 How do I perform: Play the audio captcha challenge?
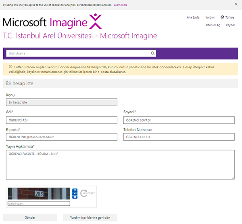[75, 194]
